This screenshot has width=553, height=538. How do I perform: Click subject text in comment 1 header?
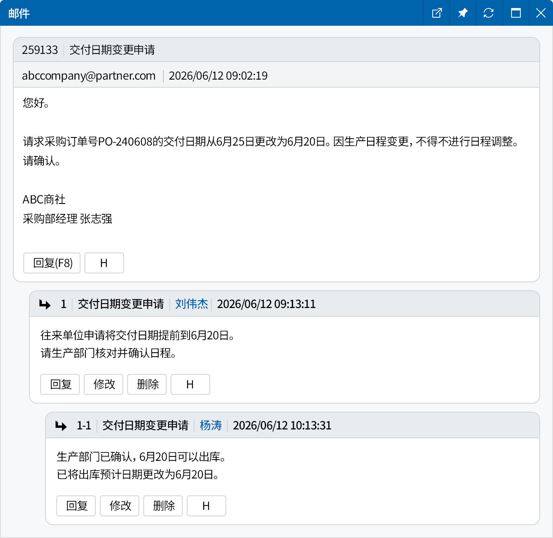tap(121, 304)
